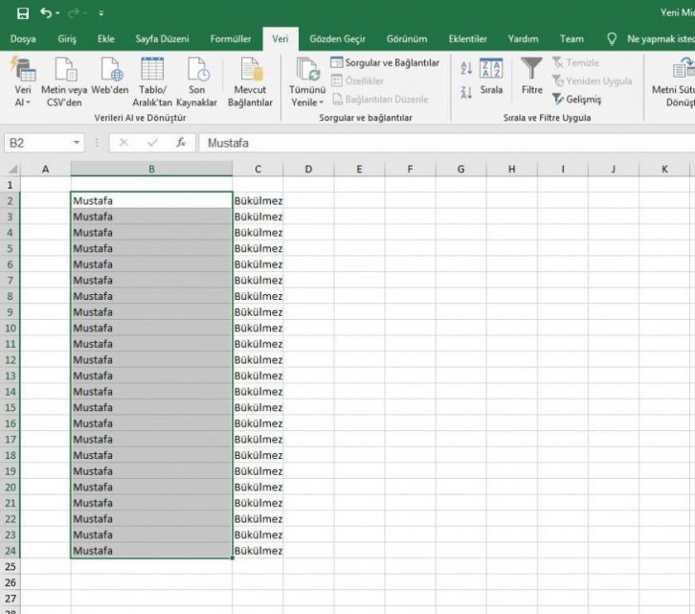The image size is (695, 614).
Task: Open Son Kaynaklar recent sources
Action: click(x=196, y=70)
